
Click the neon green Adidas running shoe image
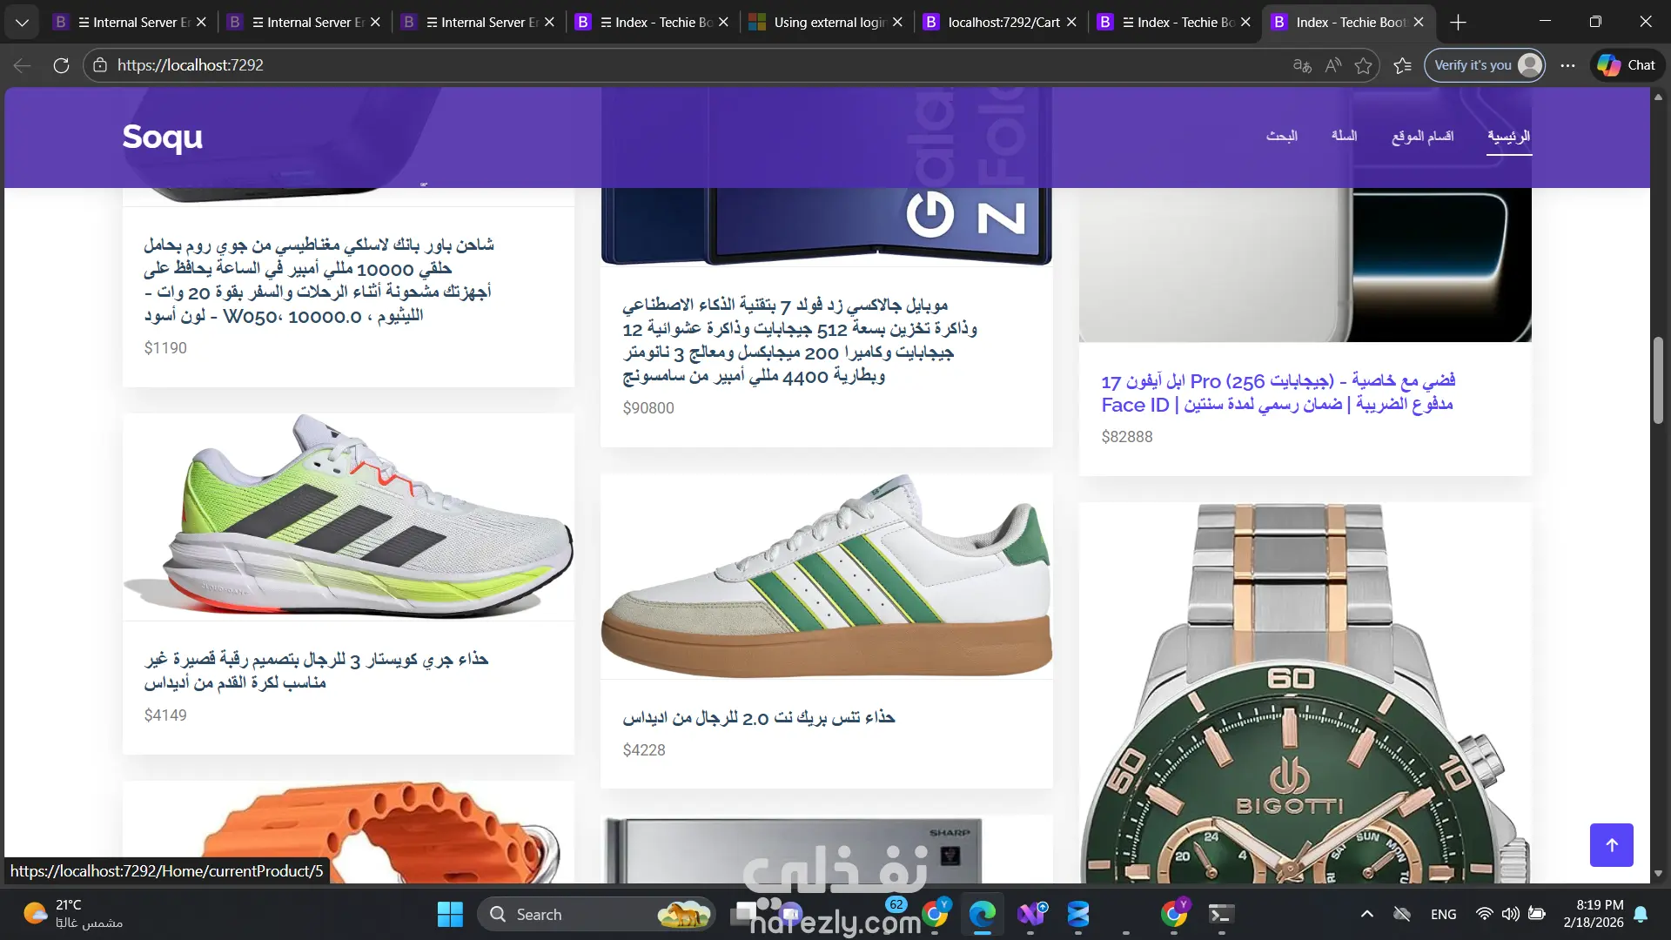348,517
